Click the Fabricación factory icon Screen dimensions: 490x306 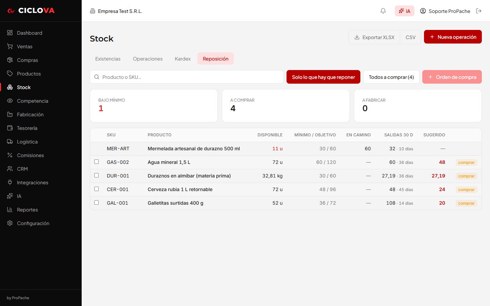click(10, 114)
